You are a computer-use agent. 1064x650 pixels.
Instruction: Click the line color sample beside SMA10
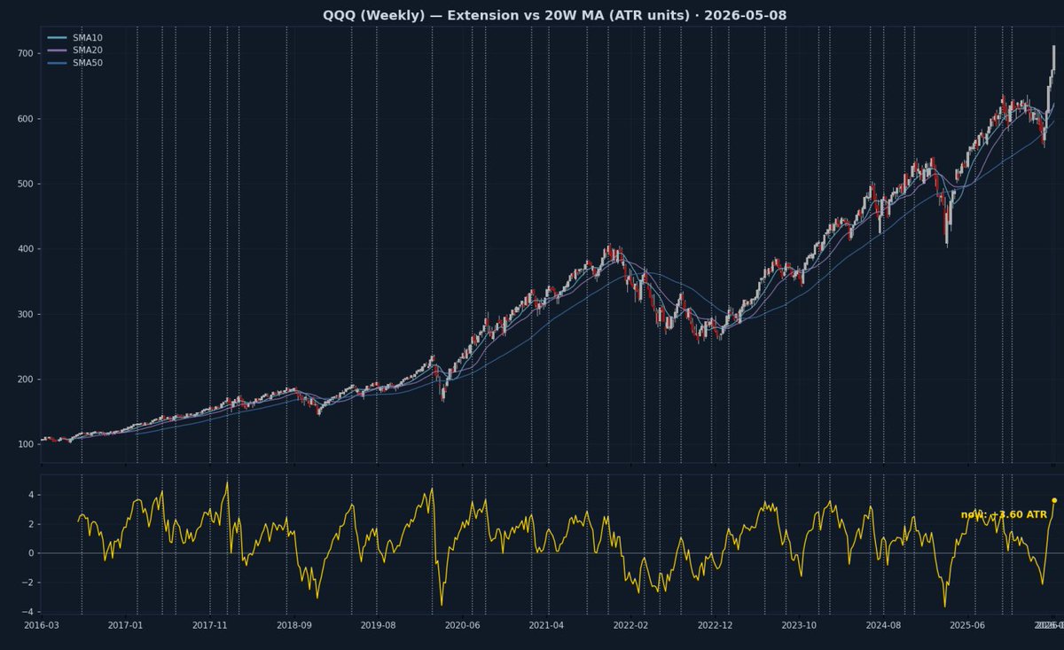pyautogui.click(x=57, y=38)
